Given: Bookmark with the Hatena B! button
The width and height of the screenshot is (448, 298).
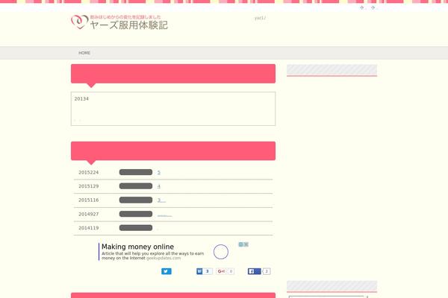Looking at the screenshot, I should (x=199, y=271).
